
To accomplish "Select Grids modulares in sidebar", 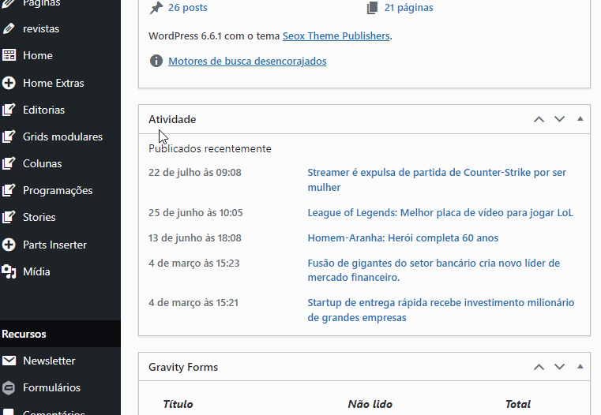I will 62,136.
